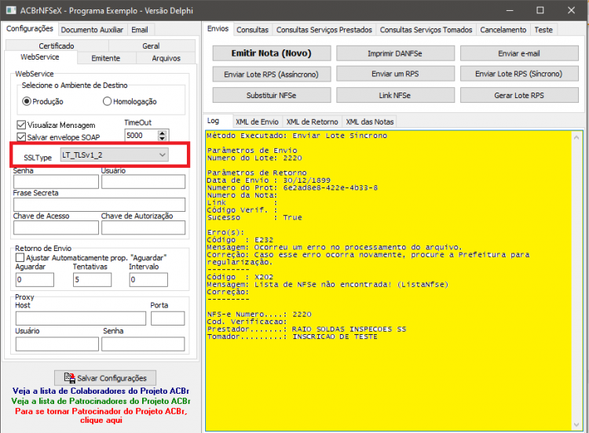Open Consultas Serviços Tomados tab

pyautogui.click(x=426, y=30)
